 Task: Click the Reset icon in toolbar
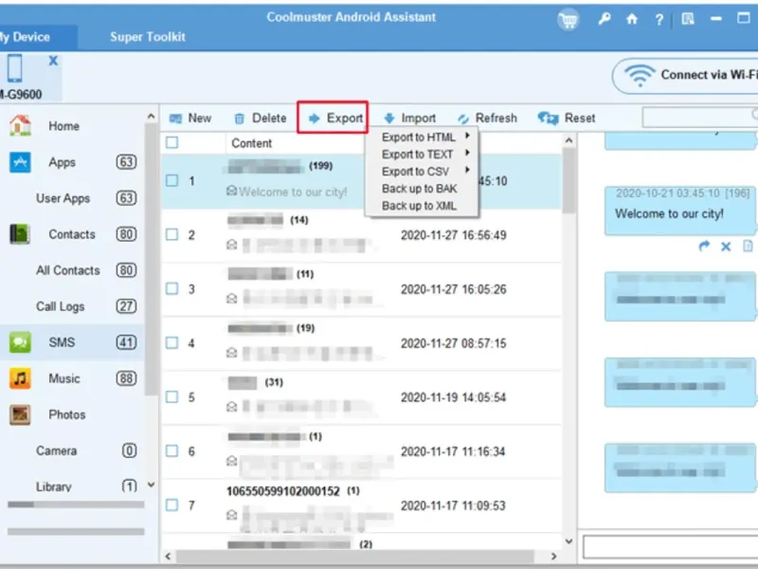[549, 118]
